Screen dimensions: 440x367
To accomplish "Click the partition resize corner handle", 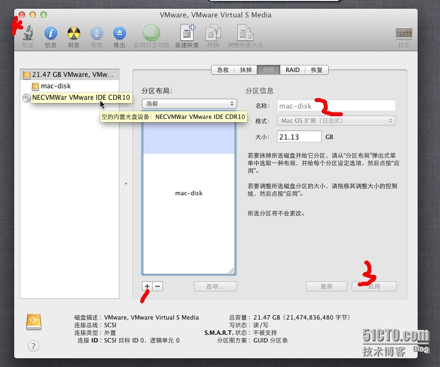I will pos(231,270).
